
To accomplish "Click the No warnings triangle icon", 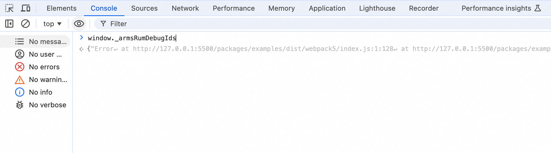I will pos(20,80).
